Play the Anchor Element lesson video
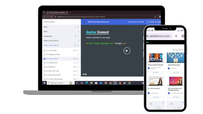Screen dimensions: 203x114 (x=127, y=51)
